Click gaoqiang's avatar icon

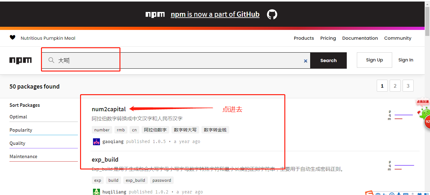(x=96, y=141)
